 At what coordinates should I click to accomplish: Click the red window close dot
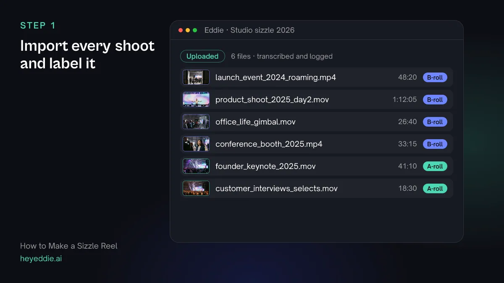click(x=181, y=30)
